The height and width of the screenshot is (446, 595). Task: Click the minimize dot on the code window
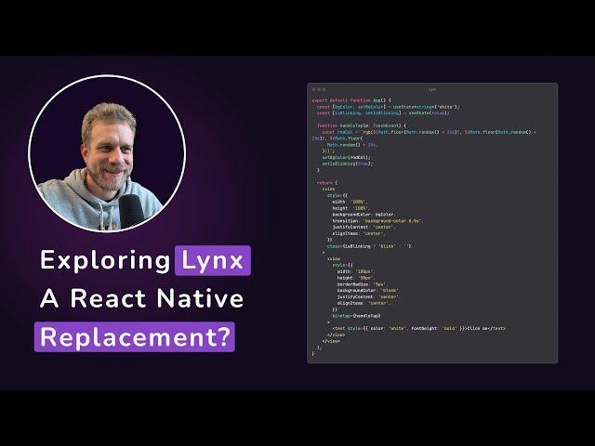click(x=318, y=89)
